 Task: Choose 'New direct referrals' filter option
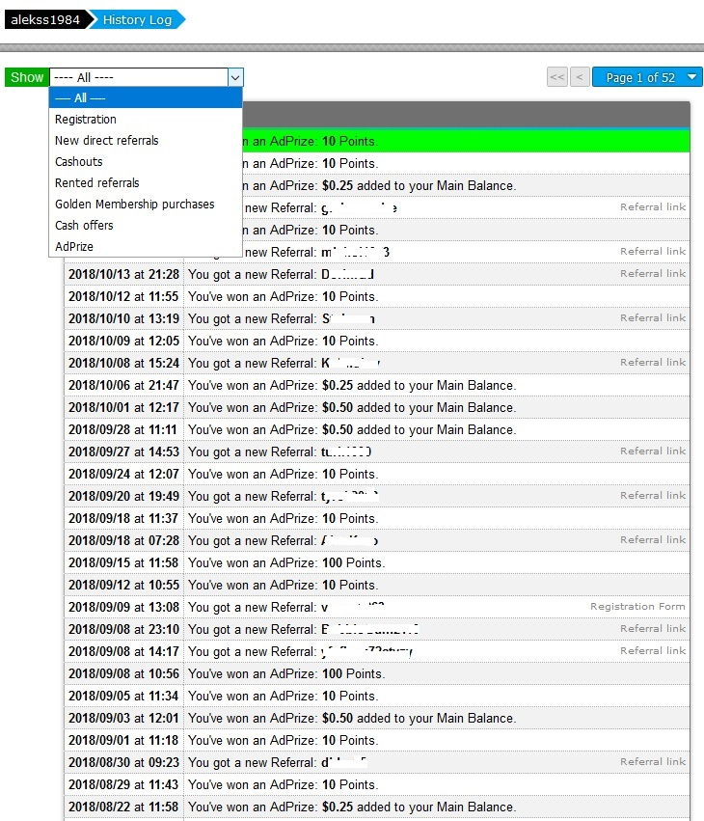click(106, 141)
